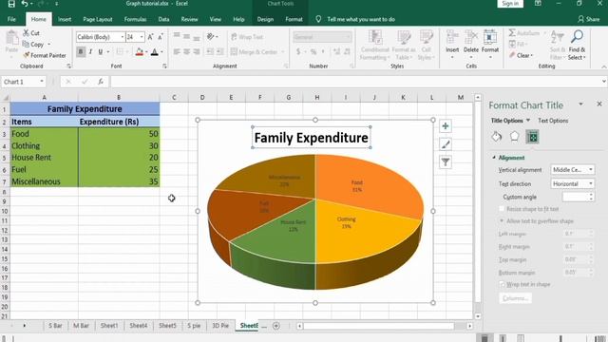
Task: Click the Clear command in Editing
Action: point(522,55)
